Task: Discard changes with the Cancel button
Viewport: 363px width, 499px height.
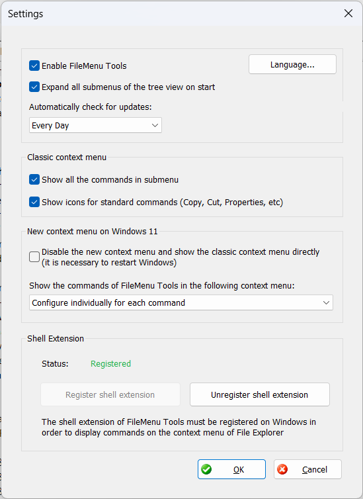Action: (307, 469)
